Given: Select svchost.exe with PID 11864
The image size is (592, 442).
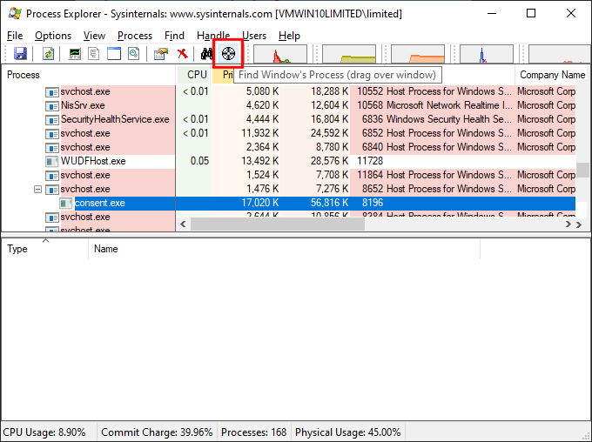Looking at the screenshot, I should (x=85, y=175).
